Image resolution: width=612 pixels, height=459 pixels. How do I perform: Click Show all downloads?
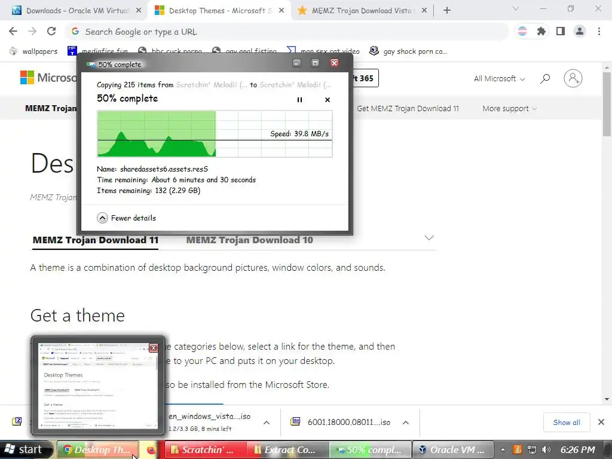[x=567, y=423]
